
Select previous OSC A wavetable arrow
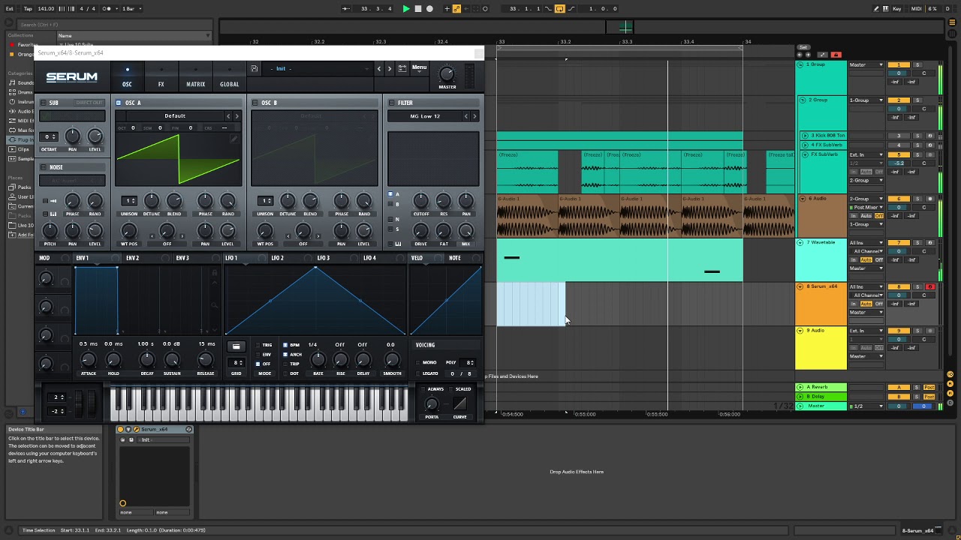click(228, 116)
